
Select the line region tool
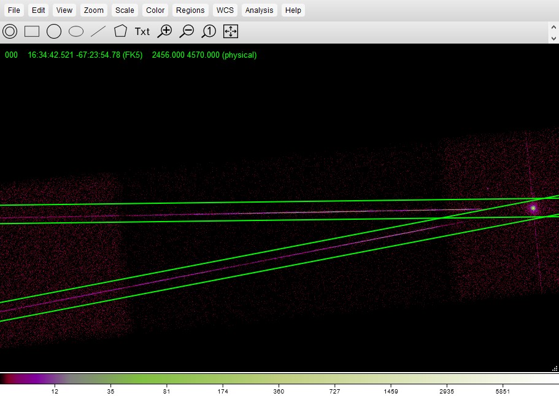tap(98, 31)
